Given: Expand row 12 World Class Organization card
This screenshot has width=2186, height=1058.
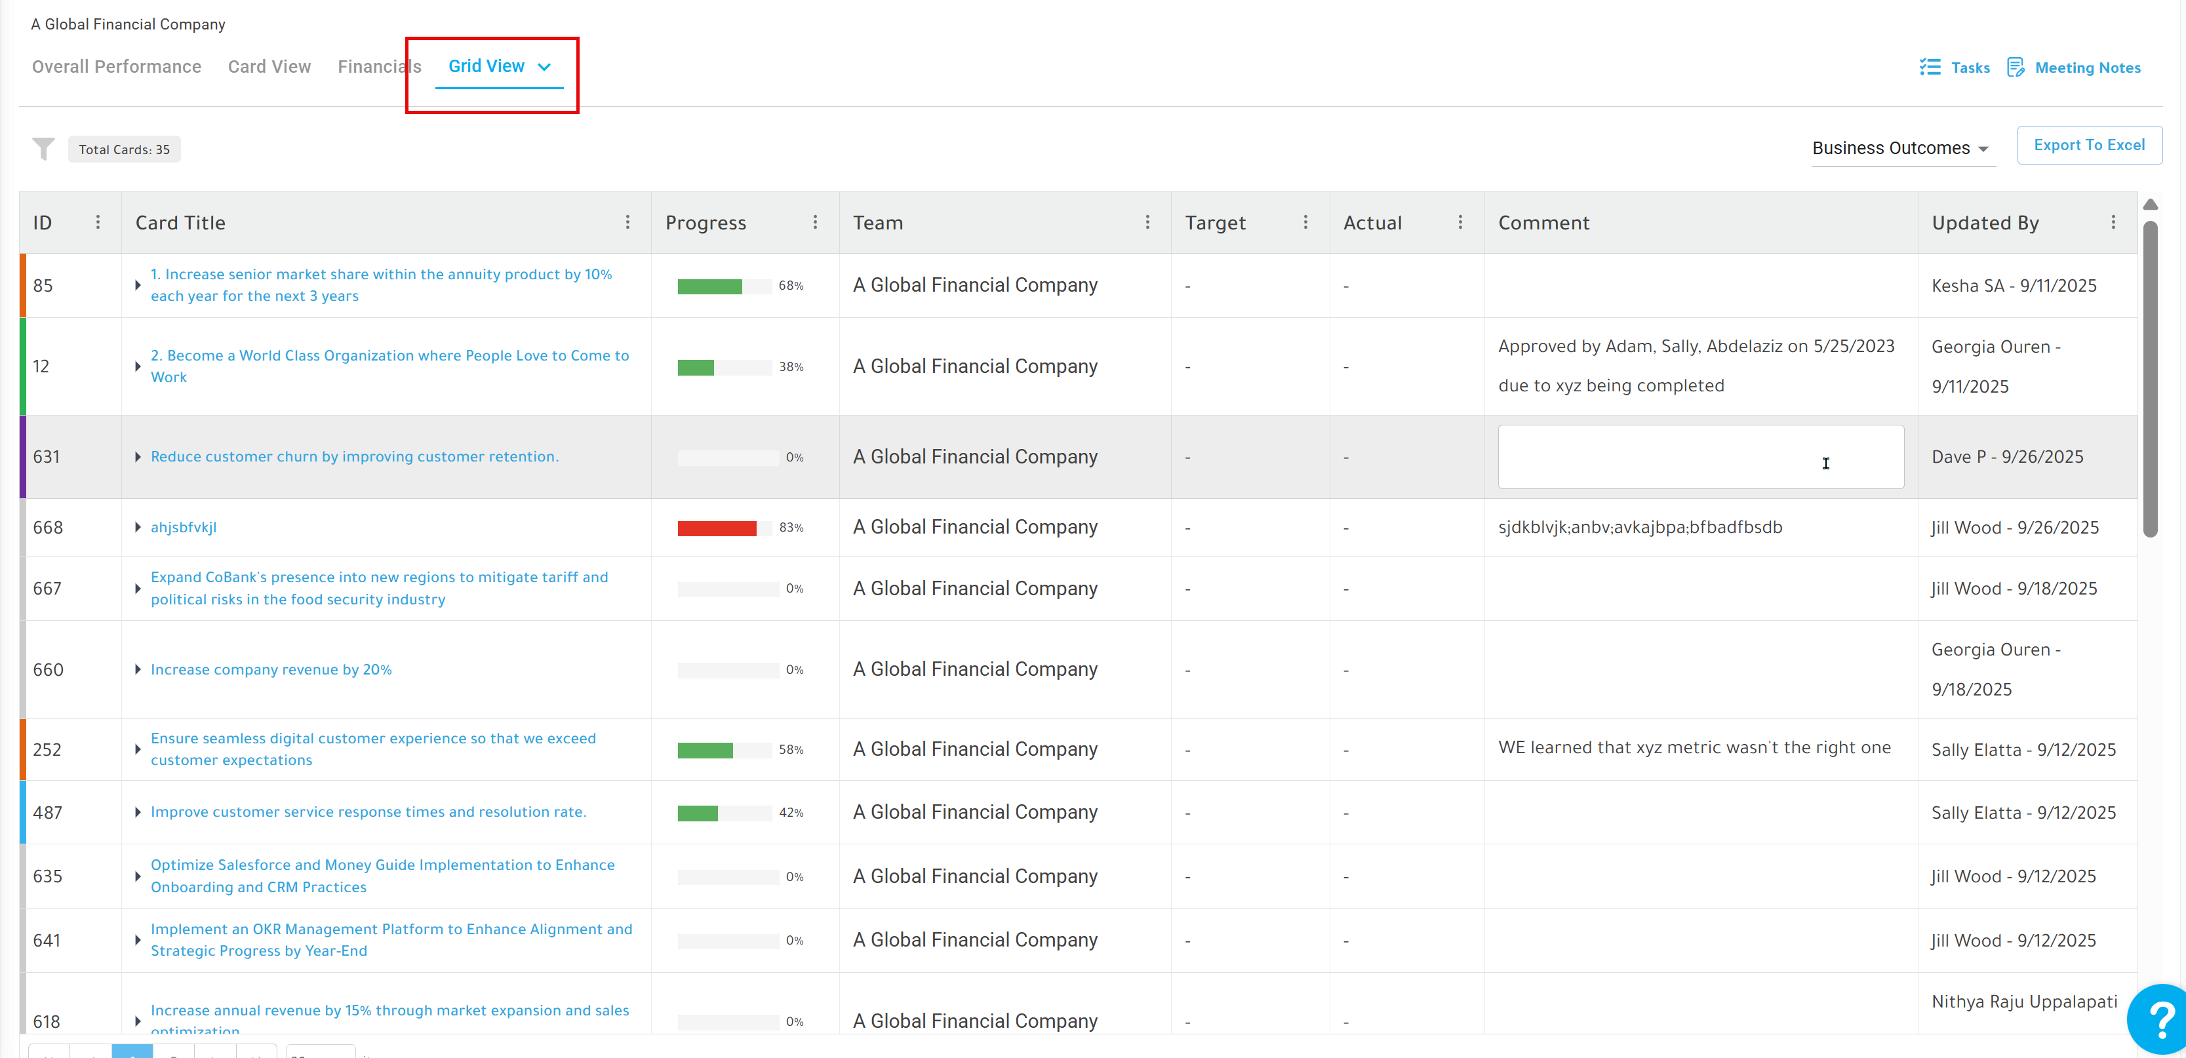Looking at the screenshot, I should coord(138,366).
